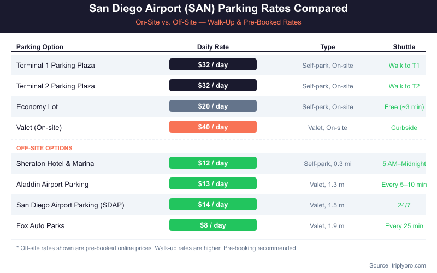Viewport: 437px width, 273px height.
Task: Click the Every 5–10 min shuttle text
Action: coord(404,185)
